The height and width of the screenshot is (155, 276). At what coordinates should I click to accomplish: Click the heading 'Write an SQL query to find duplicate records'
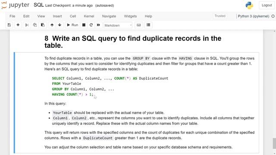click(133, 42)
